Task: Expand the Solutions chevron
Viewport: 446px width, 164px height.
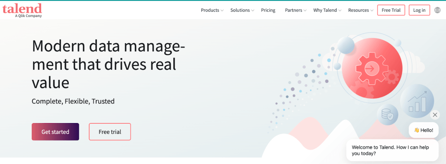Action: 253,10
